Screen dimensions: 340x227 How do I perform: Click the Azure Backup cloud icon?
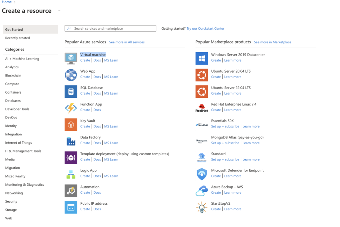(202, 190)
